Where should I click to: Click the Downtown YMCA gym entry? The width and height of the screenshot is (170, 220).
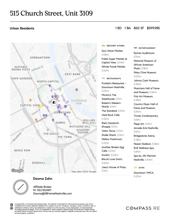[144, 173]
